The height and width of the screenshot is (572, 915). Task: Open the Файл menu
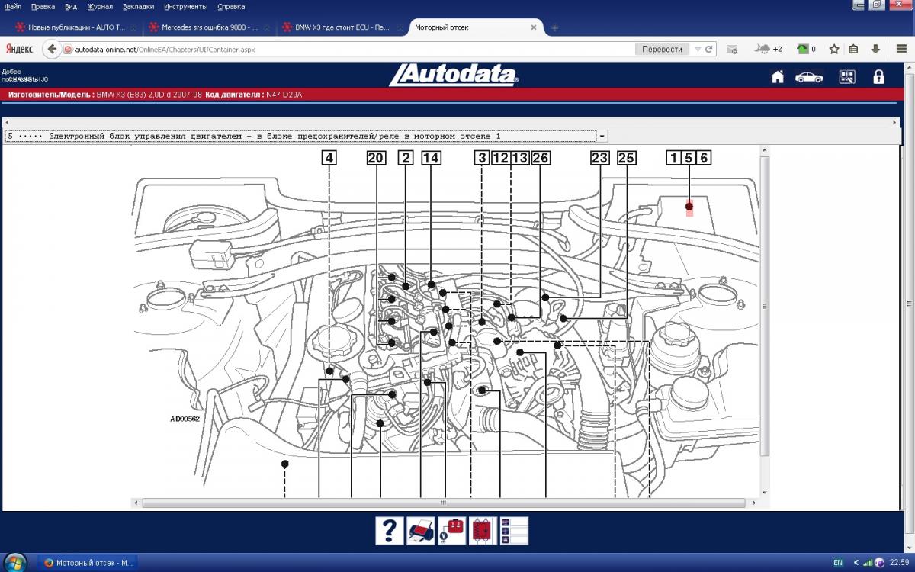point(12,6)
